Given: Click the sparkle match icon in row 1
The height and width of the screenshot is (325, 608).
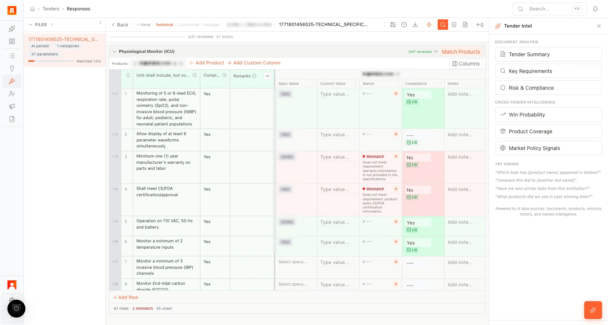Looking at the screenshot, I should (x=396, y=94).
